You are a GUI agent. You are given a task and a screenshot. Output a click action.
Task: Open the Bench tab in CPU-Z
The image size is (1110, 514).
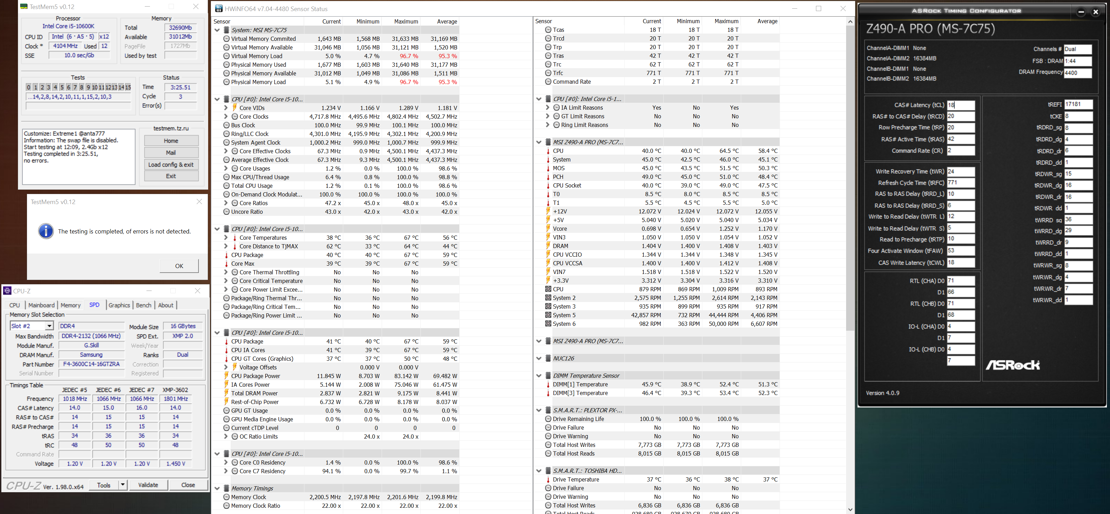pyautogui.click(x=143, y=305)
